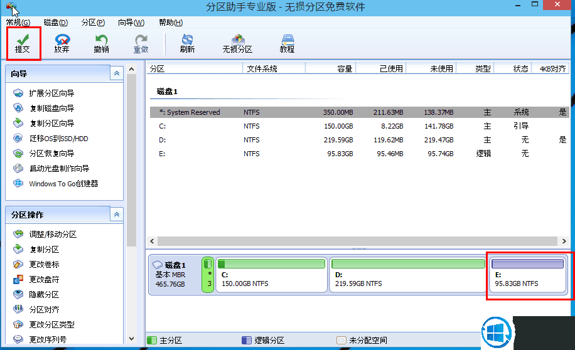Select E: 95.83GB block in disk map
This screenshot has width=575, height=350.
coord(527,275)
